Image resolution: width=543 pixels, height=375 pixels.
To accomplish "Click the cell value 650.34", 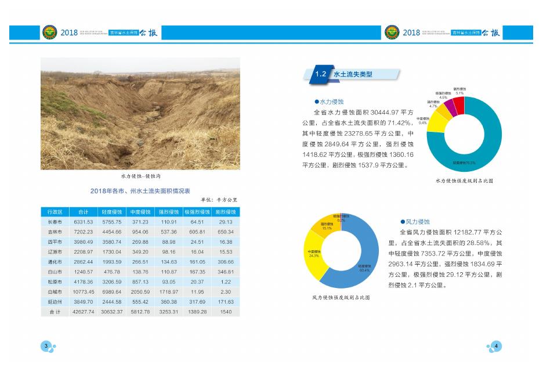I will [x=226, y=232].
